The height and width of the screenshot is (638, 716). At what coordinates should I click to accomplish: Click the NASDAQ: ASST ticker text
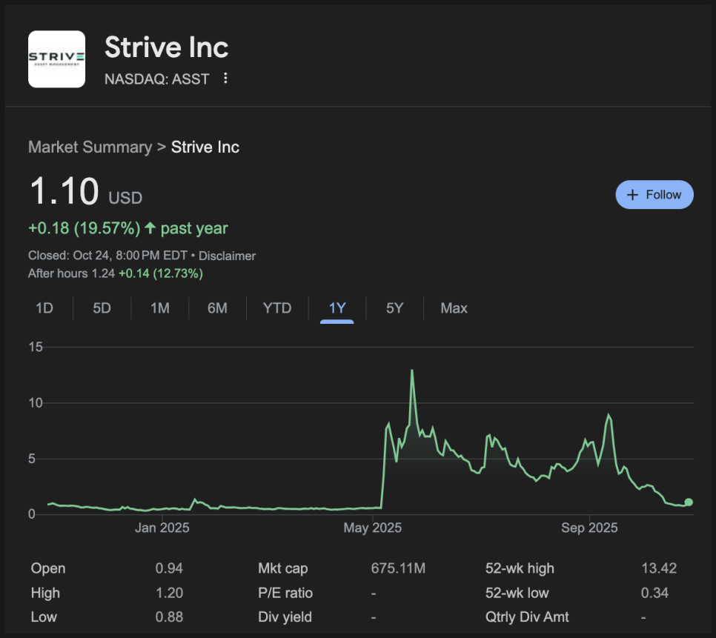(x=157, y=79)
